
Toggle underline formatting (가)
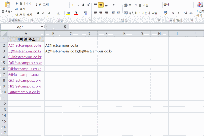point(49,13)
